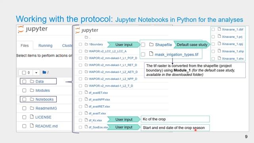Click the folder icon of the Data row
The image size is (254, 143).
[32, 81]
